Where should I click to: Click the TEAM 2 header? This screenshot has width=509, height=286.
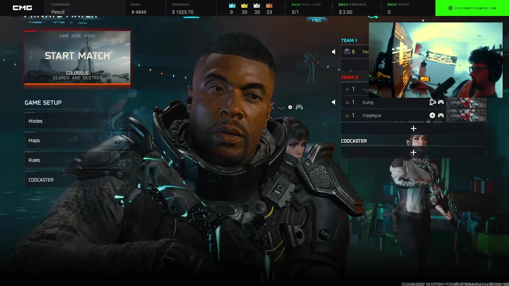click(x=350, y=77)
